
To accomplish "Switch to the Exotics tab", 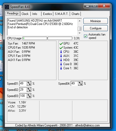I will [x=47, y=14].
